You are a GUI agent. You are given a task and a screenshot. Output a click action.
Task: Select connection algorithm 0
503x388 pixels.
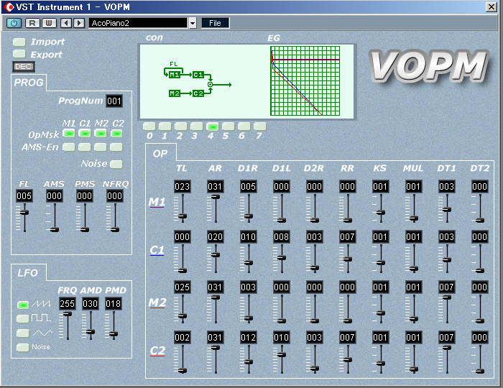149,126
